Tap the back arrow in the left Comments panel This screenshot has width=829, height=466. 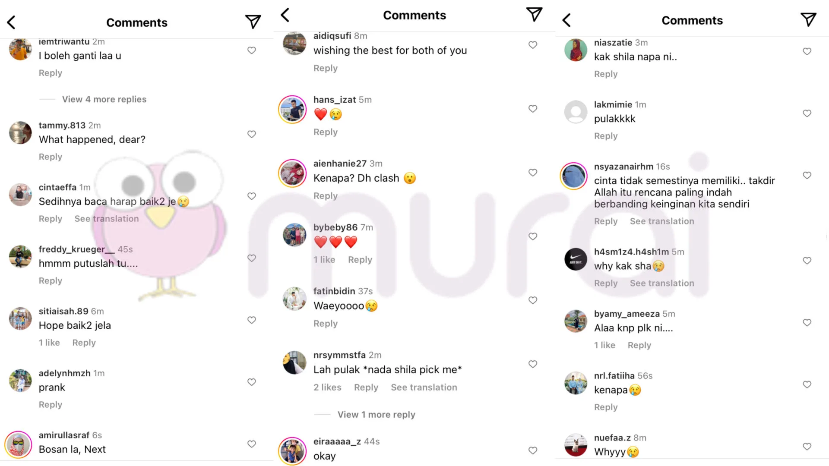click(x=11, y=22)
